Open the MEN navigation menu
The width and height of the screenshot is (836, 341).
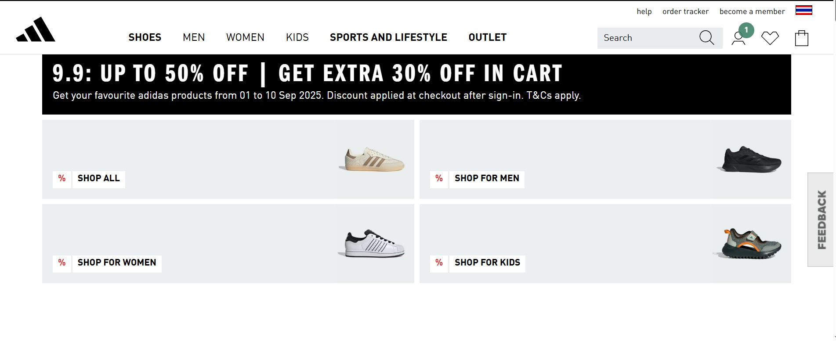tap(194, 38)
